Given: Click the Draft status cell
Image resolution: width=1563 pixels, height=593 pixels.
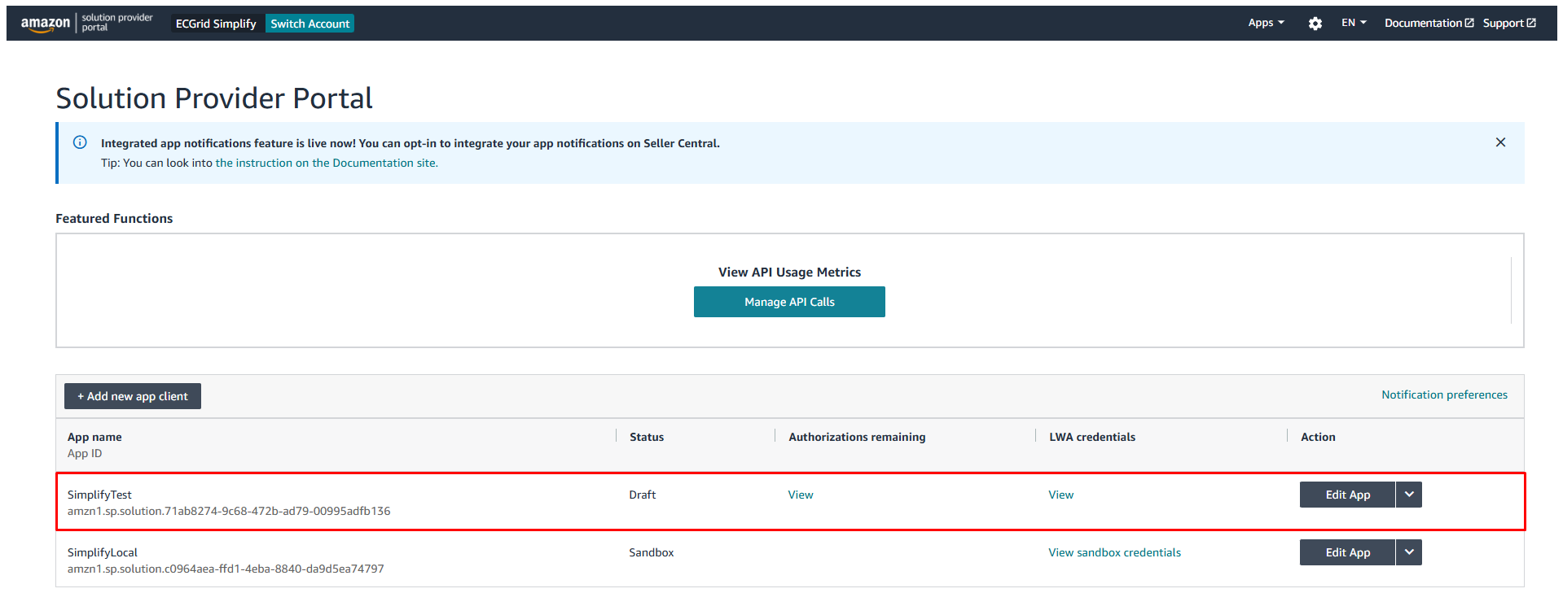Looking at the screenshot, I should pos(643,495).
